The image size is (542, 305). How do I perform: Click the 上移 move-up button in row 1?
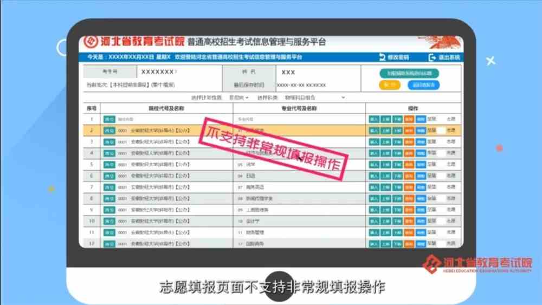pos(386,119)
